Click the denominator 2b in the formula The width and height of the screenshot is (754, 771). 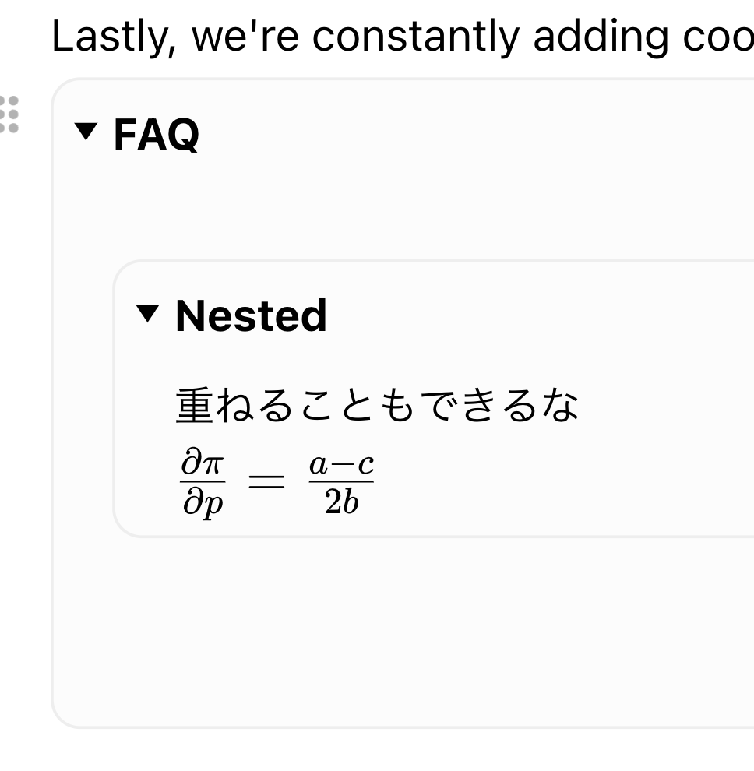(341, 502)
